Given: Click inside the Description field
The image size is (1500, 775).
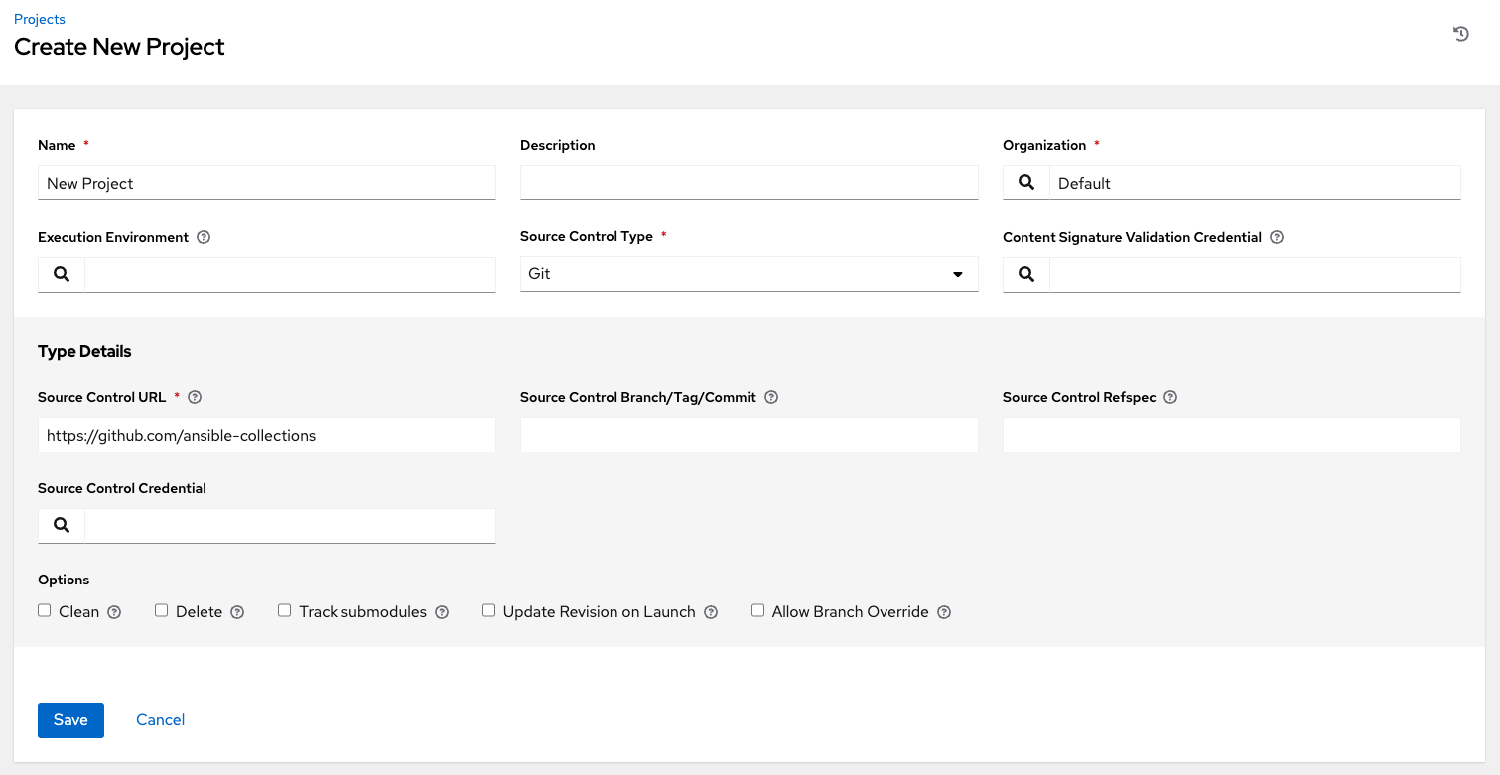Looking at the screenshot, I should 749,183.
